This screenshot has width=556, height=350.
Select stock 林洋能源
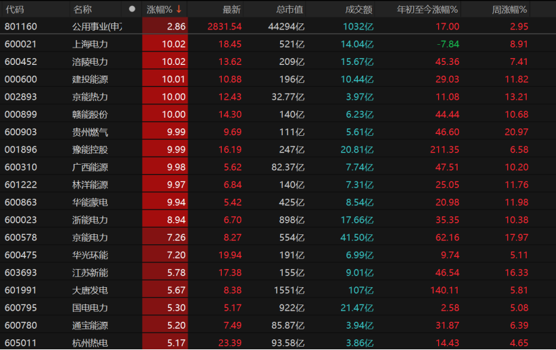click(x=90, y=185)
